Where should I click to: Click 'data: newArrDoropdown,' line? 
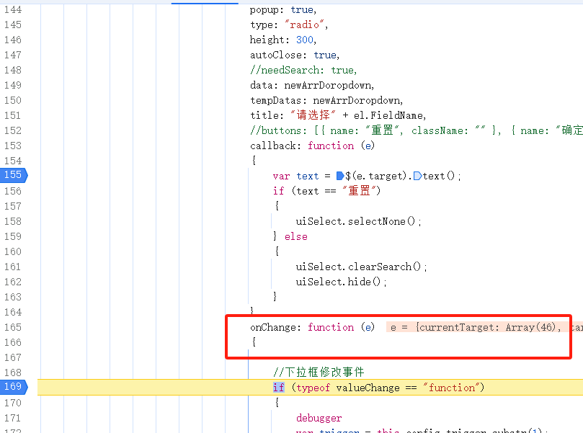click(x=312, y=85)
